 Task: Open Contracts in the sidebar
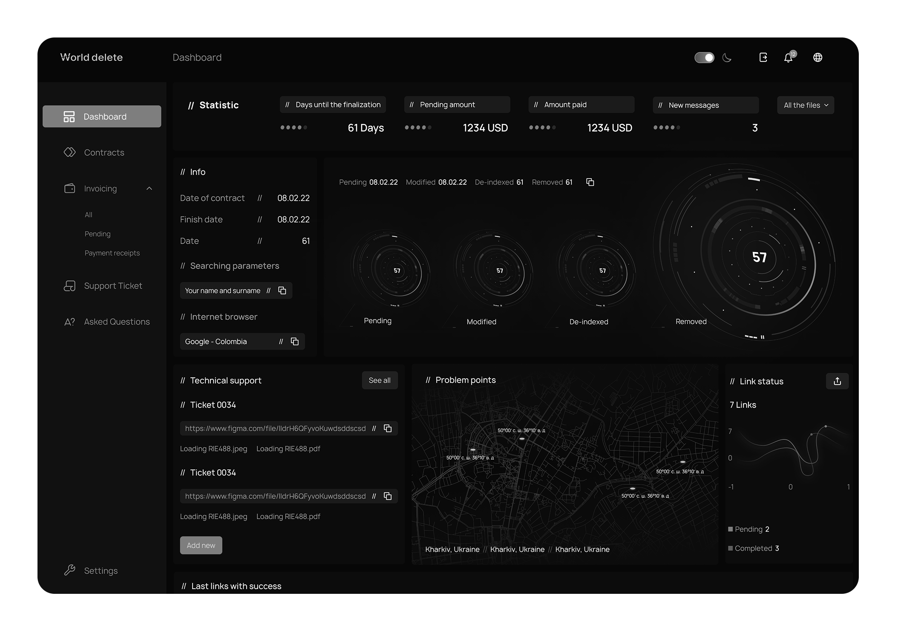pyautogui.click(x=104, y=153)
